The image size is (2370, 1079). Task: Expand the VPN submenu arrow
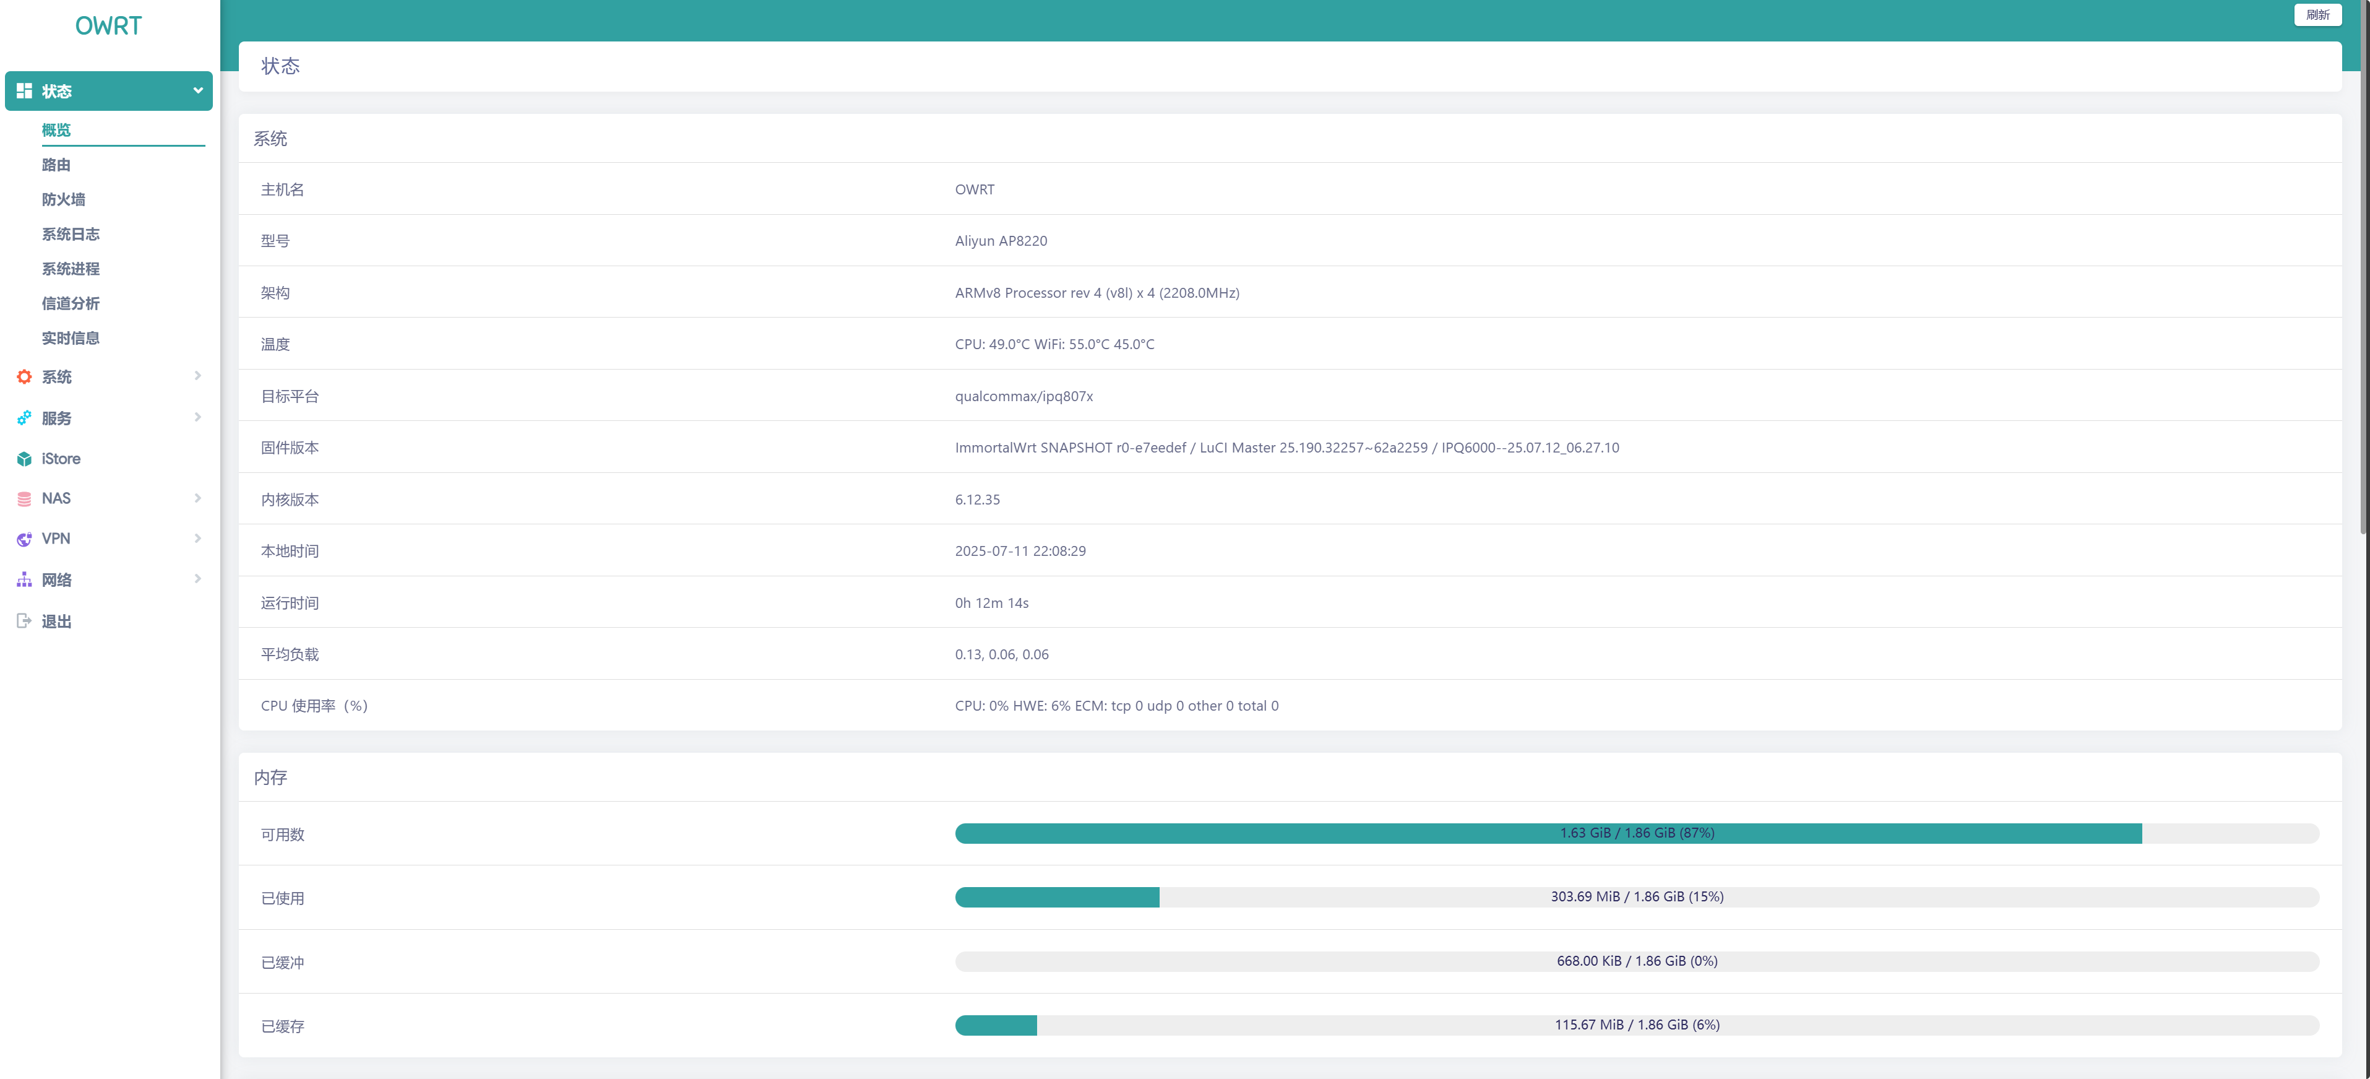click(x=197, y=539)
